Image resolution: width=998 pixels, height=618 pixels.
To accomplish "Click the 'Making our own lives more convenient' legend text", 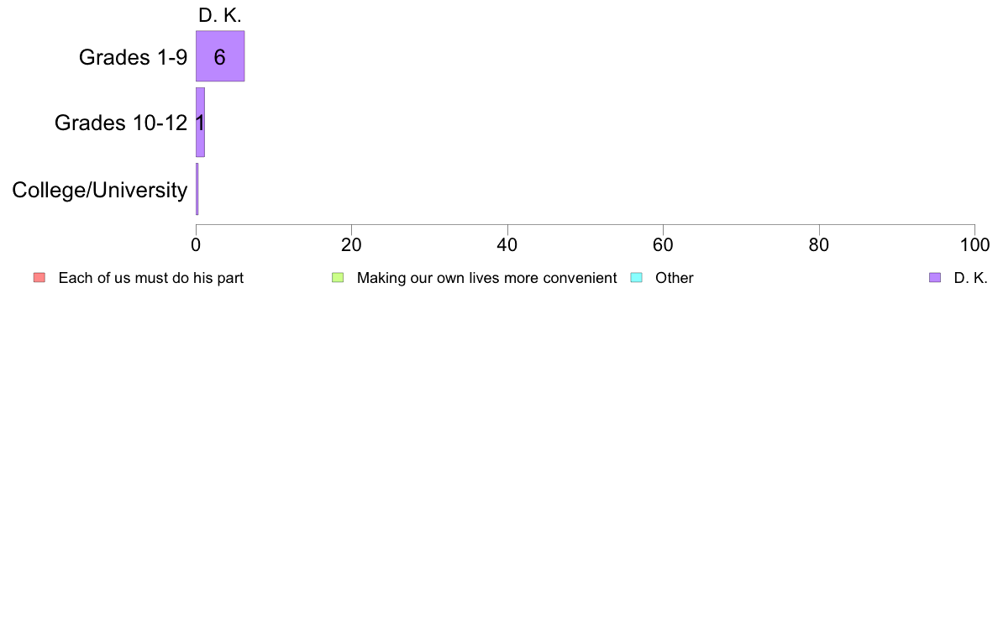I will click(x=487, y=278).
